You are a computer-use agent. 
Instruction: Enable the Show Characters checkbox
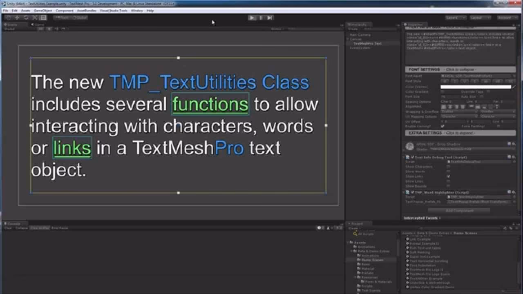pos(448,167)
